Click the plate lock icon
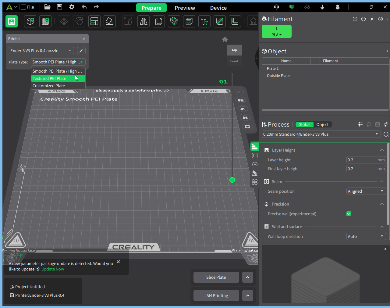Screen dimensions: 390x308 (245, 117)
